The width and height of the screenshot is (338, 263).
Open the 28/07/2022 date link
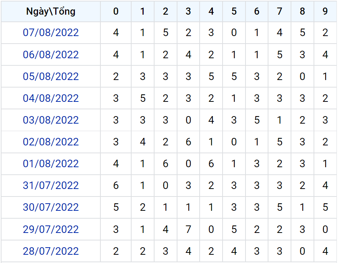coord(51,251)
